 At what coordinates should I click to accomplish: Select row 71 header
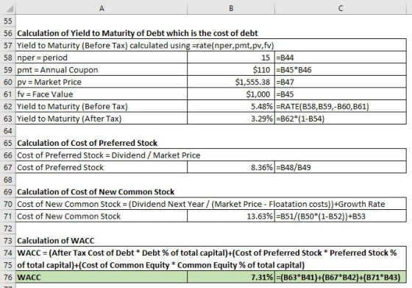(x=8, y=217)
